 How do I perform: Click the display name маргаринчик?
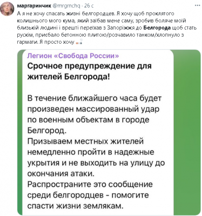tap(34, 6)
